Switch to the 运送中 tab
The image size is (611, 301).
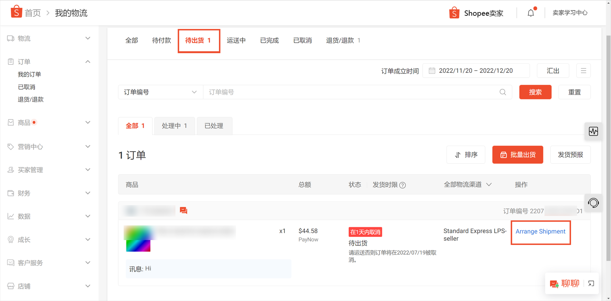tap(236, 41)
